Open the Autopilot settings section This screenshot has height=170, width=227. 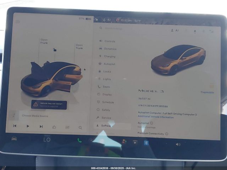(109, 64)
